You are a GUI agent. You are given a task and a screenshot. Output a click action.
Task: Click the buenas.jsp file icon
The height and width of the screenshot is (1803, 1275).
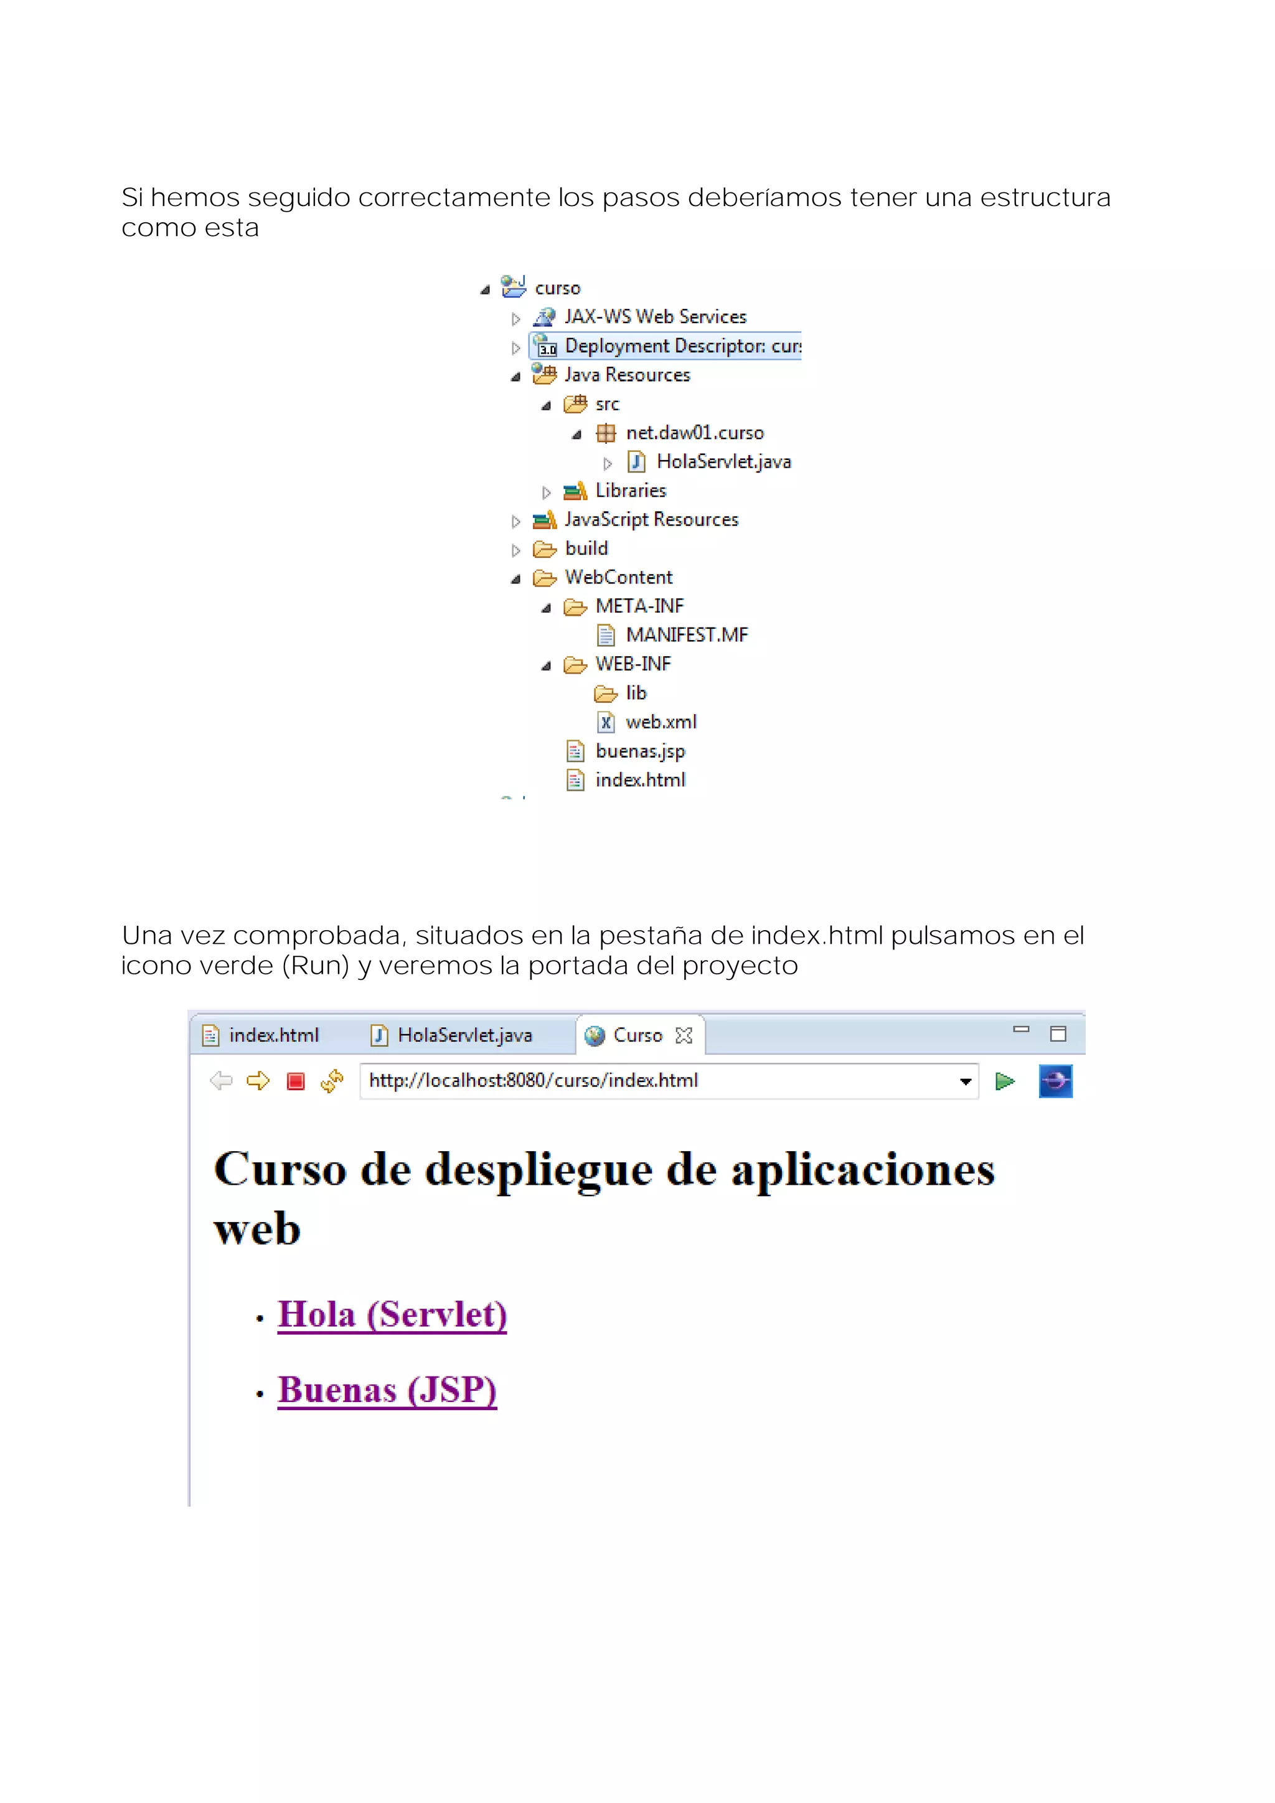(575, 751)
